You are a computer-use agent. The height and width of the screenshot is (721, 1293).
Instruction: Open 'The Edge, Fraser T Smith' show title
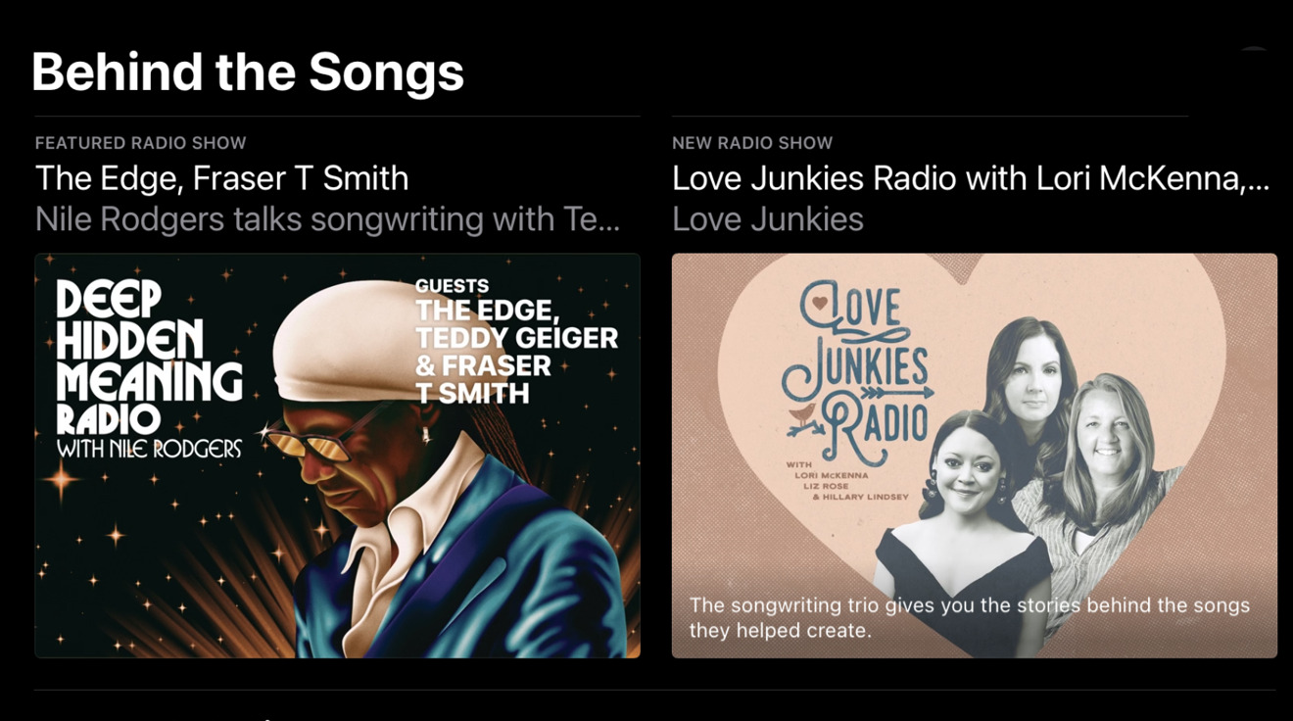pyautogui.click(x=222, y=178)
